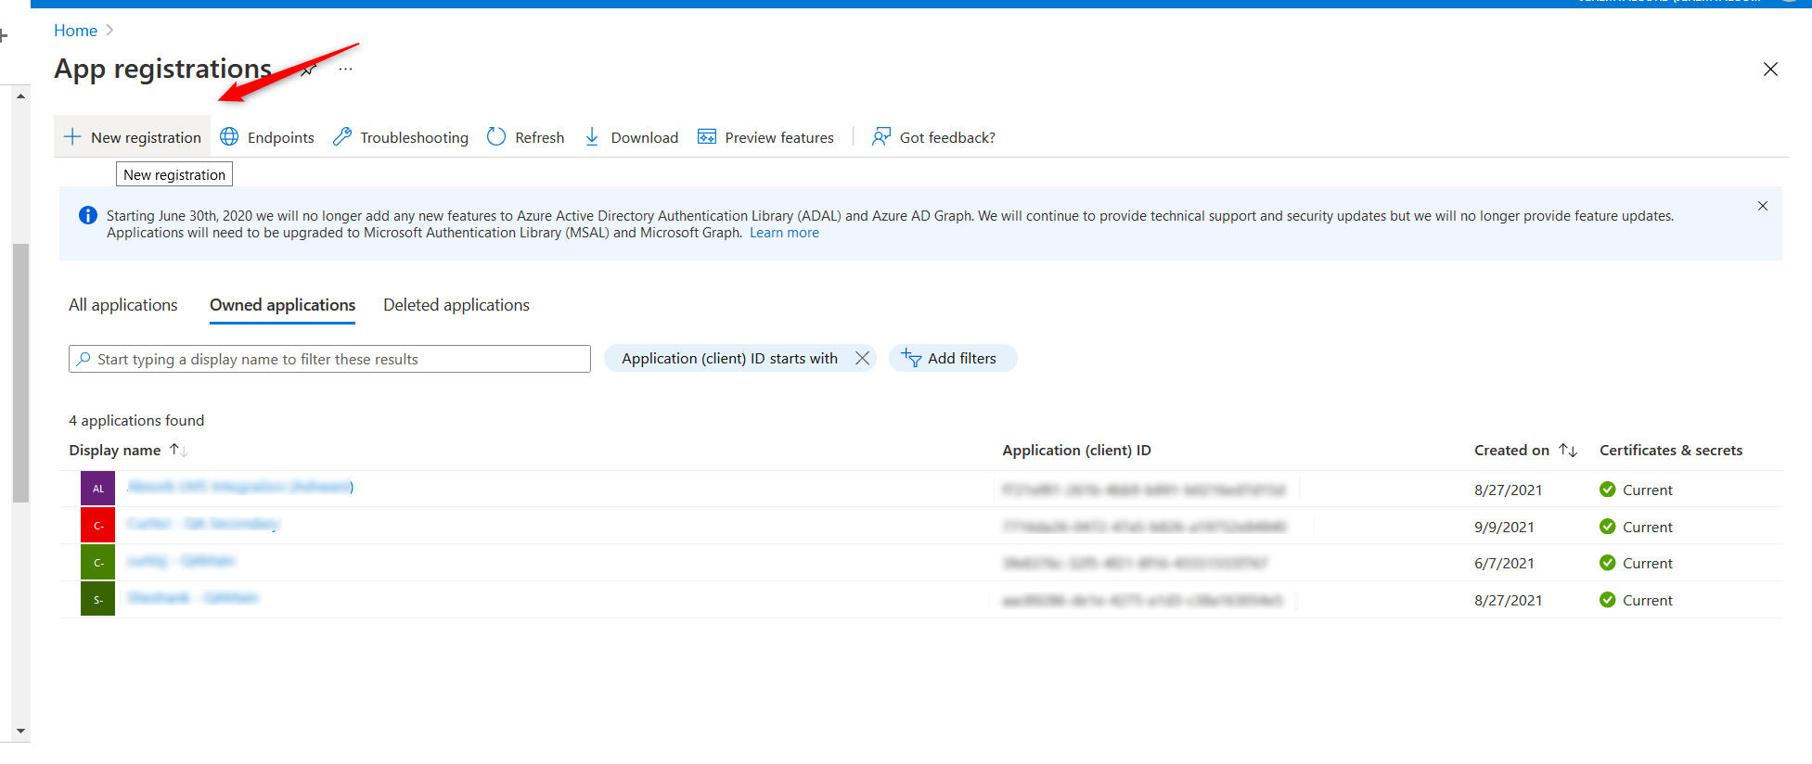The width and height of the screenshot is (1812, 764).
Task: Open Preview features
Action: [766, 137]
